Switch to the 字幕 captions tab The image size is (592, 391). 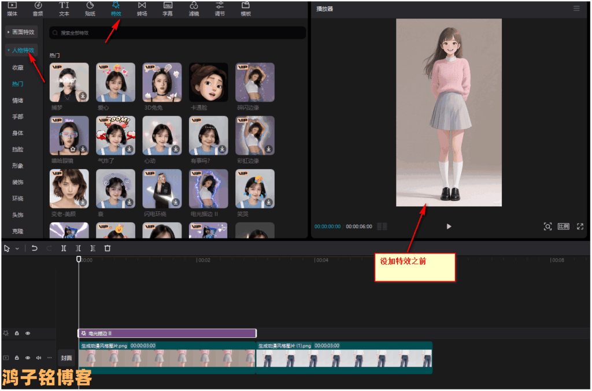click(x=168, y=9)
